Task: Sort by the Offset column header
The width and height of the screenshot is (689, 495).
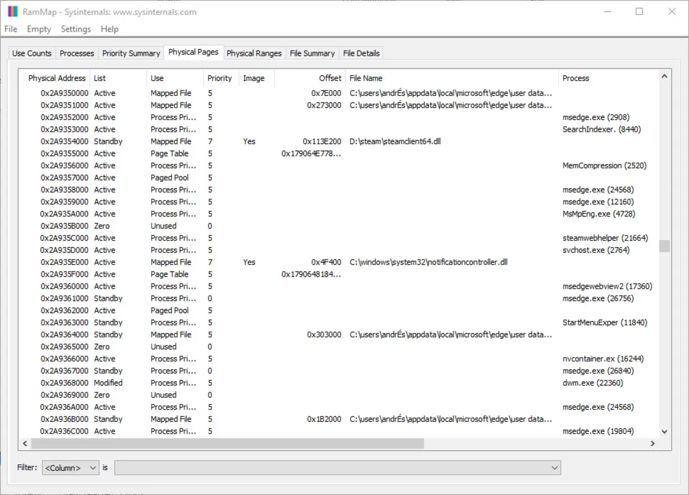Action: pos(310,78)
